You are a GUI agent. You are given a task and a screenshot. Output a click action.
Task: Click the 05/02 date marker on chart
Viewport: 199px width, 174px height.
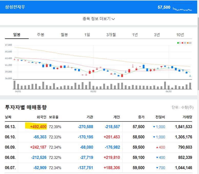93,91
